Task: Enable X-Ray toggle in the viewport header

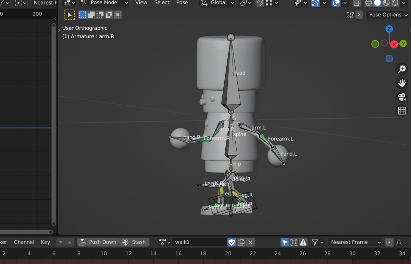Action: [x=356, y=3]
